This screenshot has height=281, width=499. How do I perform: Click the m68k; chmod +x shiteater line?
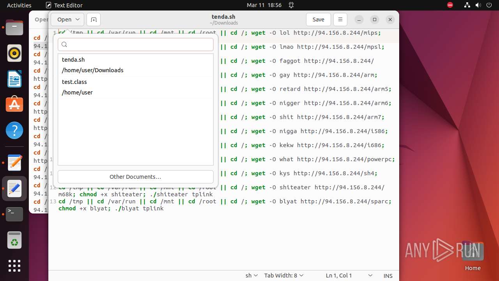(x=136, y=194)
